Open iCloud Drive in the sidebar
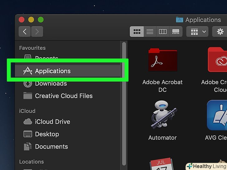227x170 pixels. coord(68,121)
